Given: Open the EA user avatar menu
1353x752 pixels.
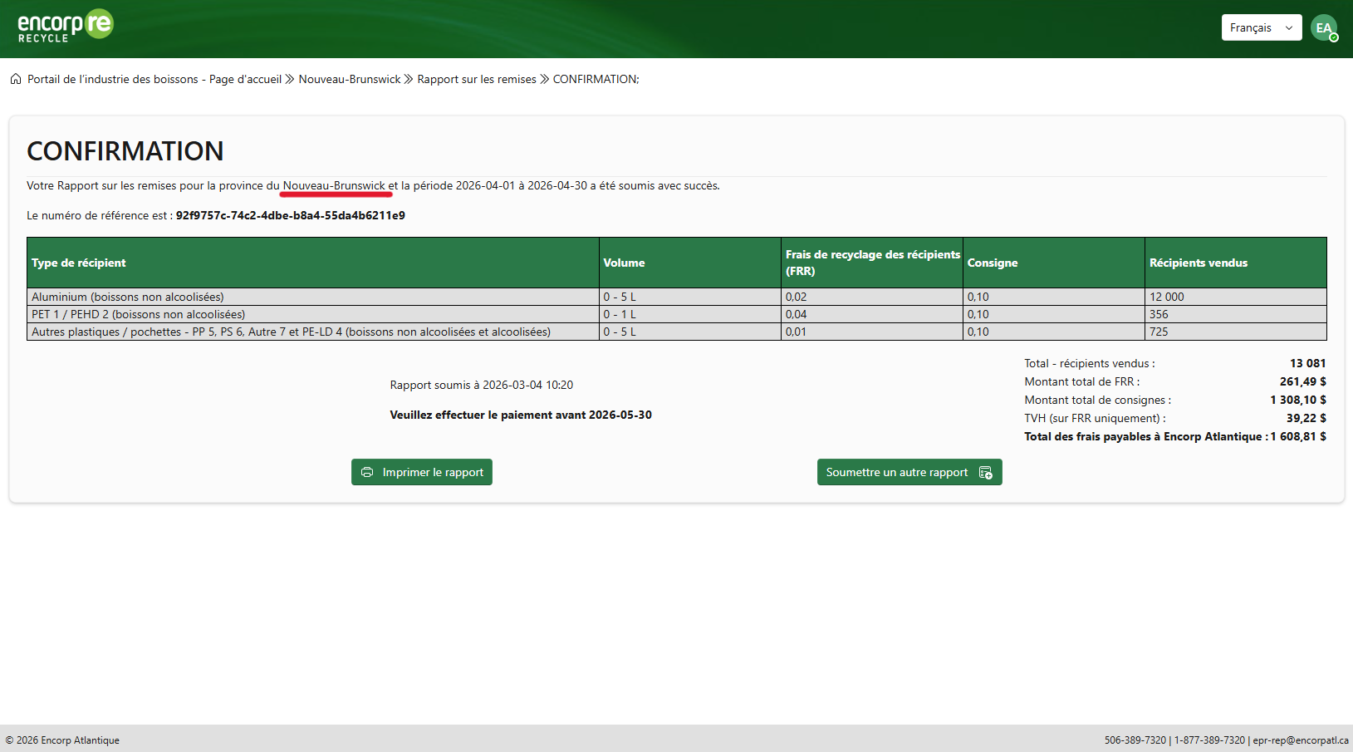Looking at the screenshot, I should pos(1323,27).
